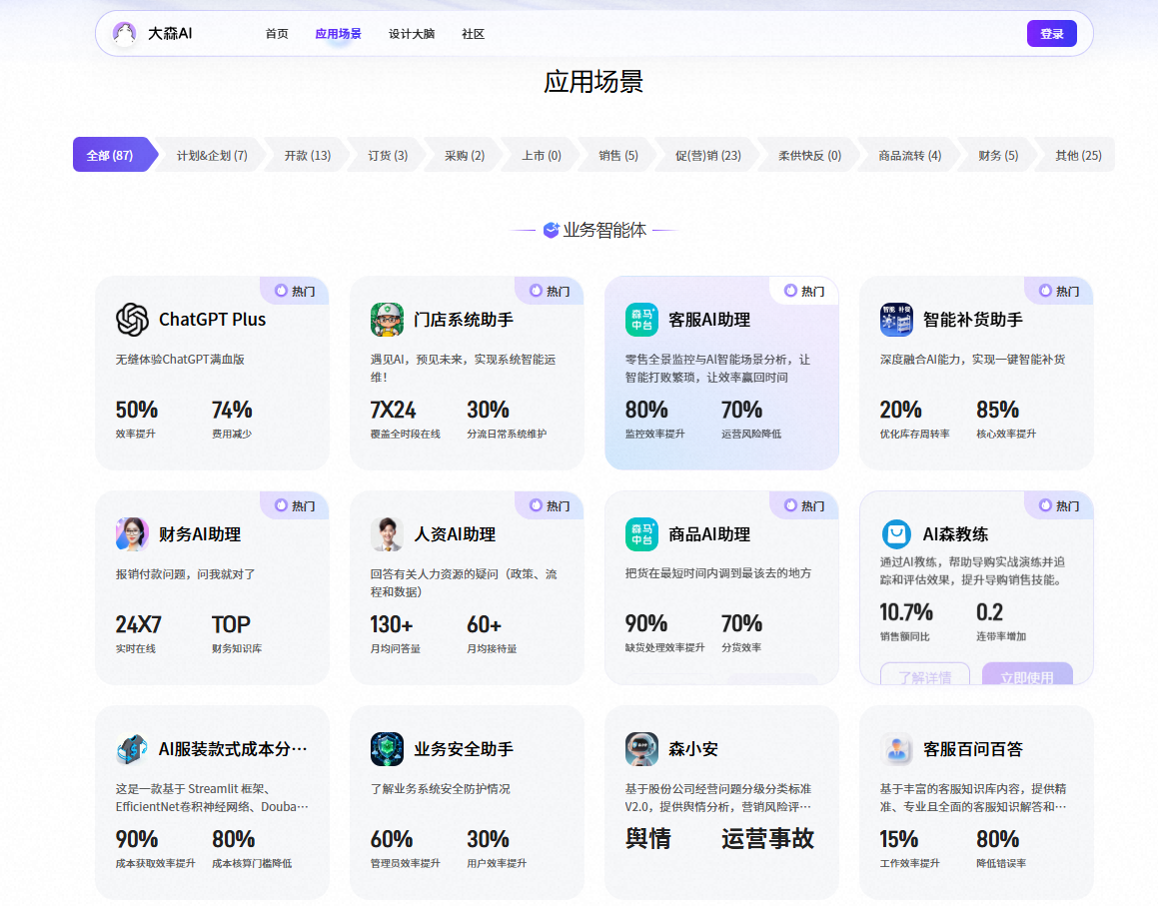The height and width of the screenshot is (906, 1158).
Task: Click the 客服百问百答 icon
Action: pyautogui.click(x=896, y=749)
